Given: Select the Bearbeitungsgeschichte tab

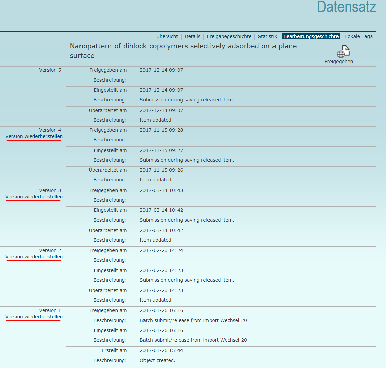Looking at the screenshot, I should pyautogui.click(x=311, y=36).
